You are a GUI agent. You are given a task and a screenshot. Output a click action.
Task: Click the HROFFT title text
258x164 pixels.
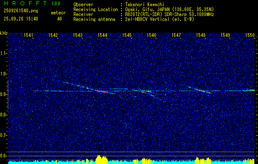25,3
